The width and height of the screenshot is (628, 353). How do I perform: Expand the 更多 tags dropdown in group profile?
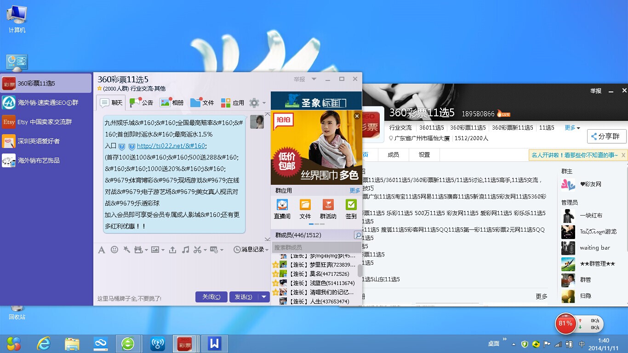(x=572, y=128)
